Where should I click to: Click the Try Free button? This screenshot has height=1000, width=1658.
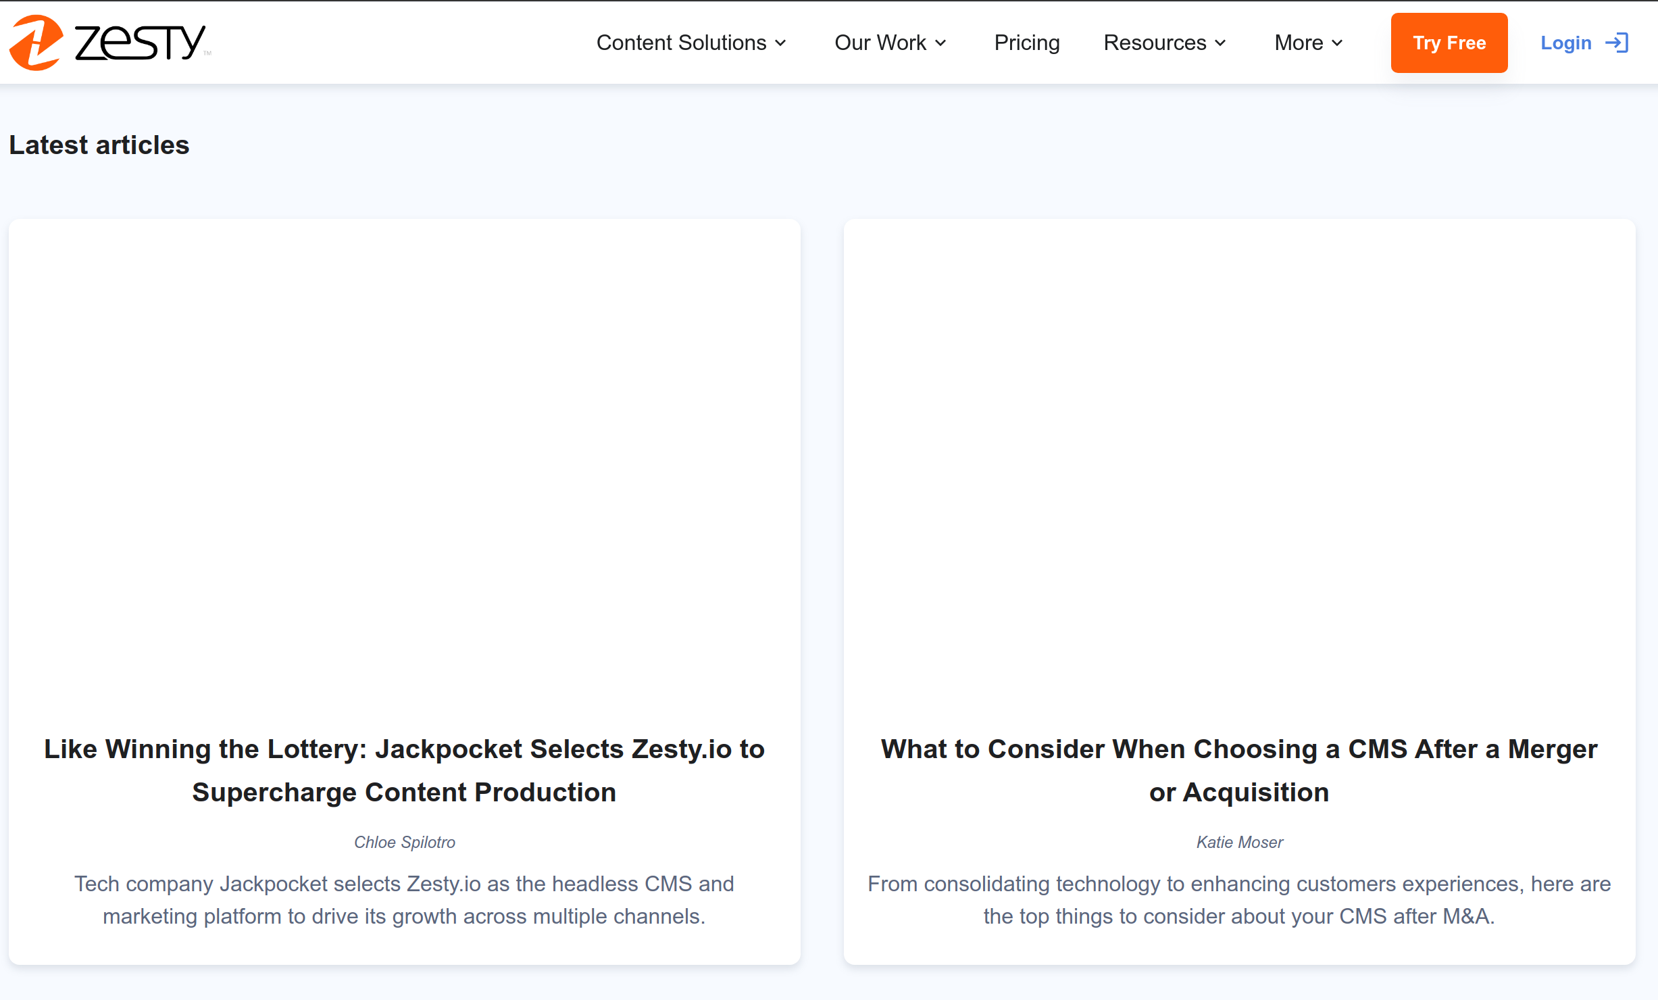[x=1449, y=42]
